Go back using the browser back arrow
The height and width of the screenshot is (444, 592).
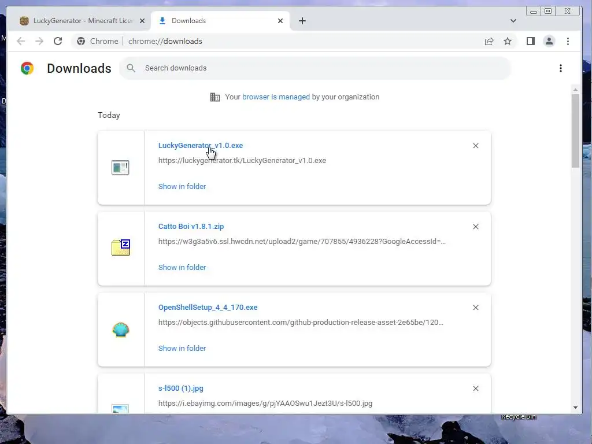coord(21,41)
